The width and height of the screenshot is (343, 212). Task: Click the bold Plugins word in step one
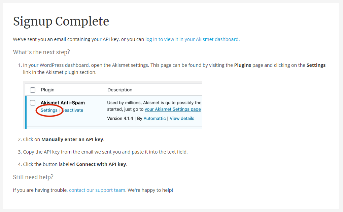243,65
